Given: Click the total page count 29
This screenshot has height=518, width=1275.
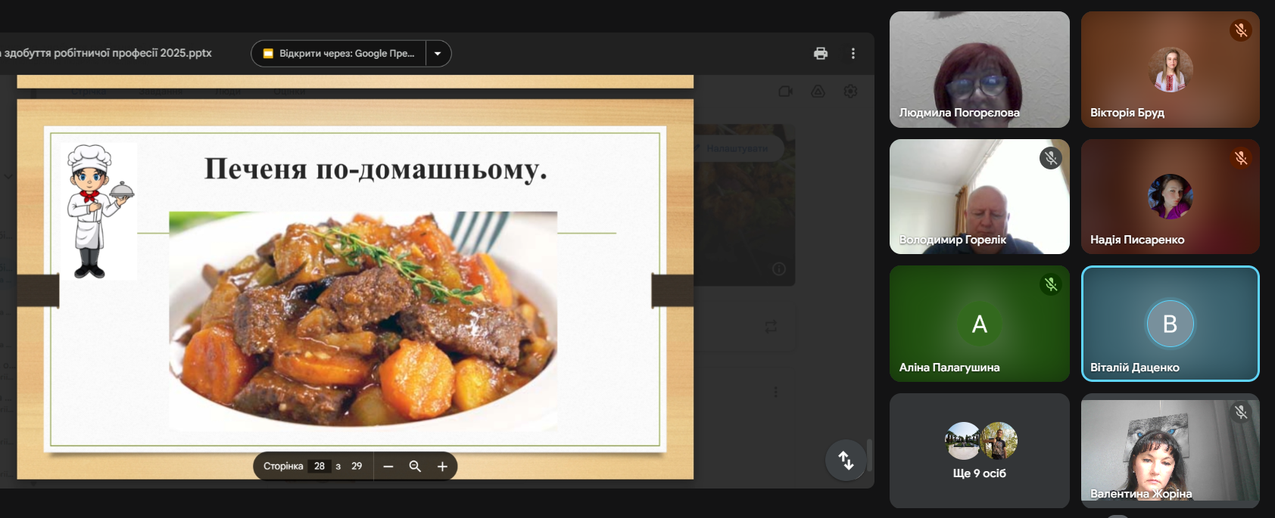Looking at the screenshot, I should [357, 467].
